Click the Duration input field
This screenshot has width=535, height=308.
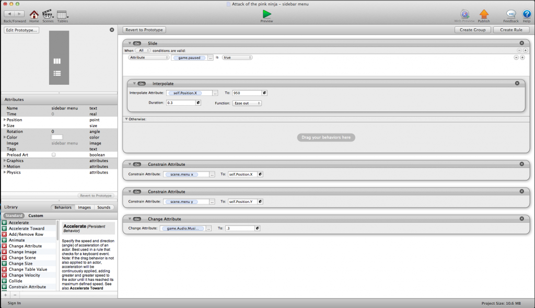click(180, 103)
